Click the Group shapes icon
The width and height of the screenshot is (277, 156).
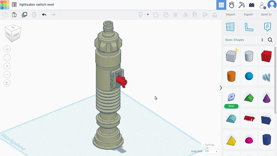pos(156,14)
